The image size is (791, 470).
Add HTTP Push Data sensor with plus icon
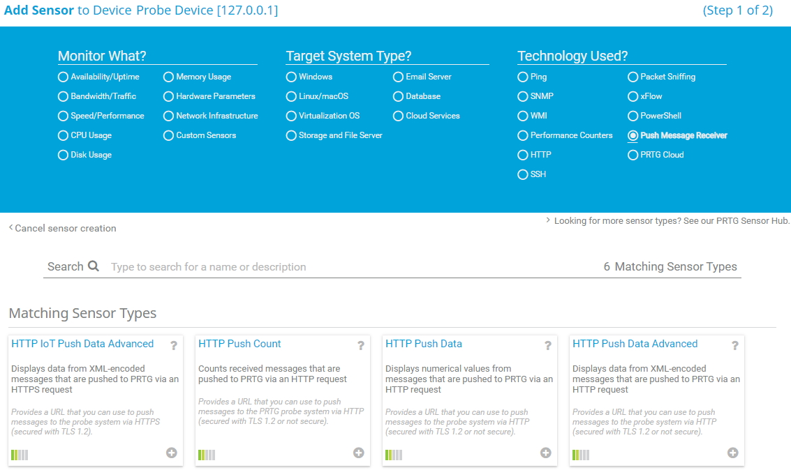pos(546,453)
